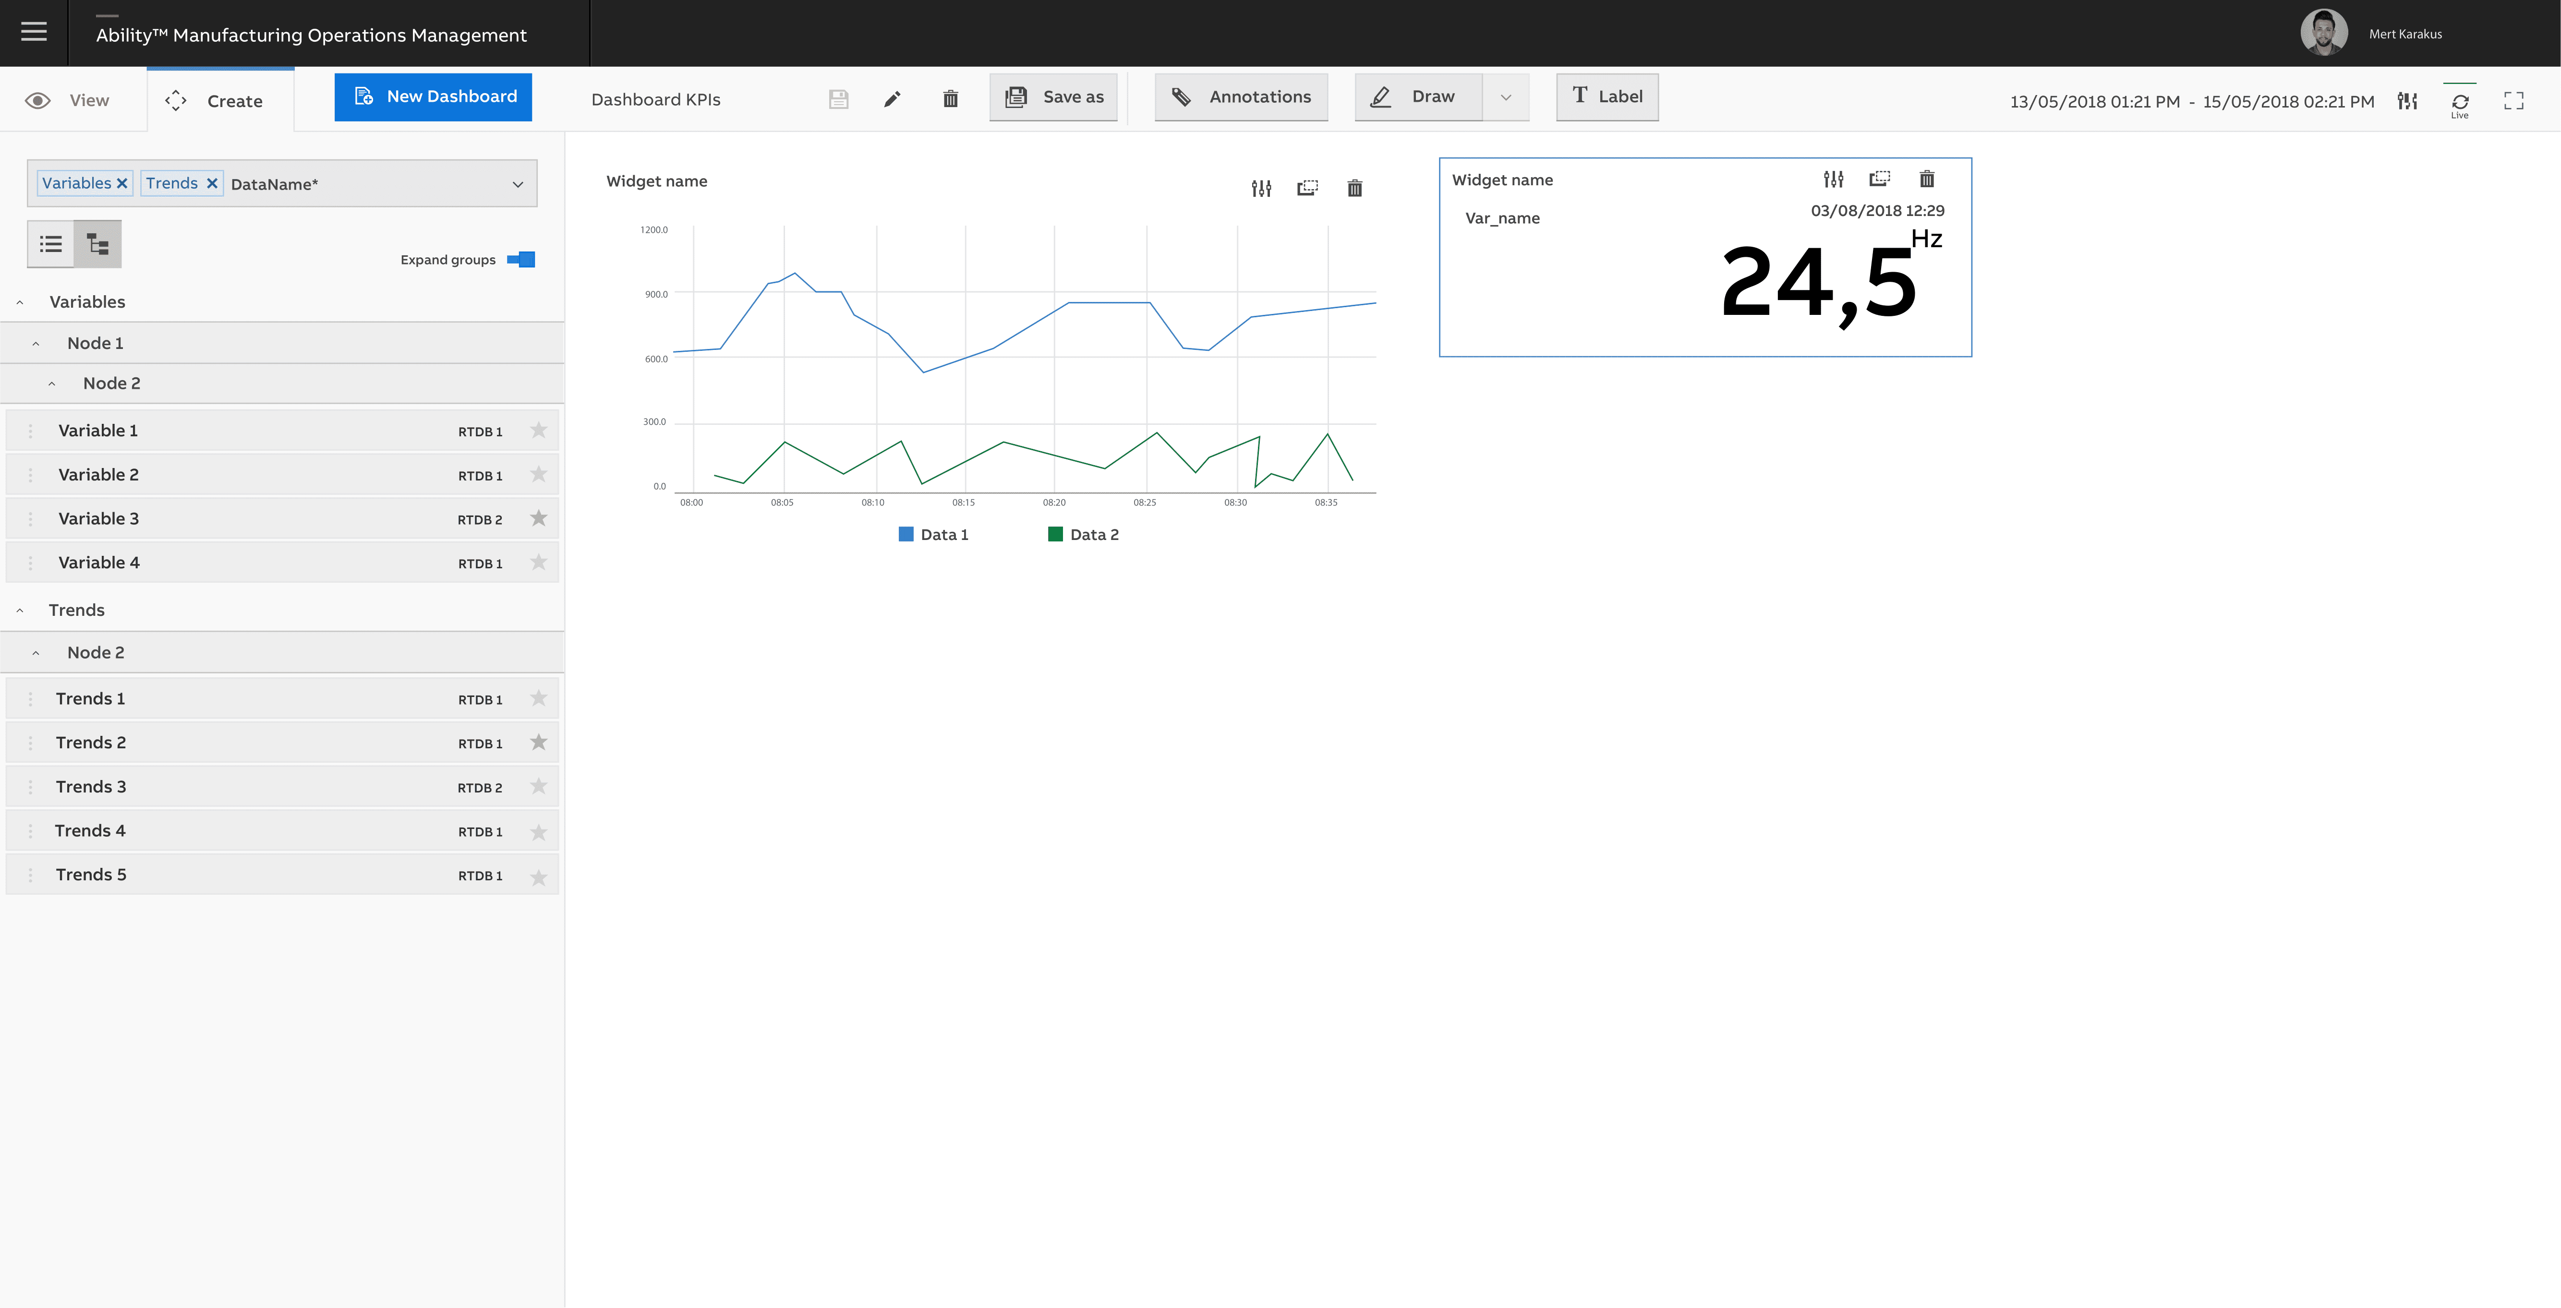
Task: Click the Annotations button
Action: (x=1241, y=96)
